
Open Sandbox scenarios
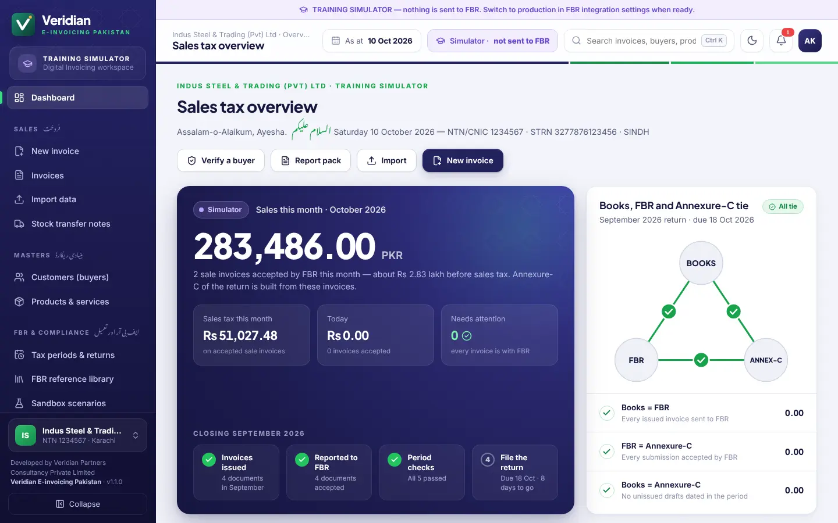pyautogui.click(x=78, y=403)
